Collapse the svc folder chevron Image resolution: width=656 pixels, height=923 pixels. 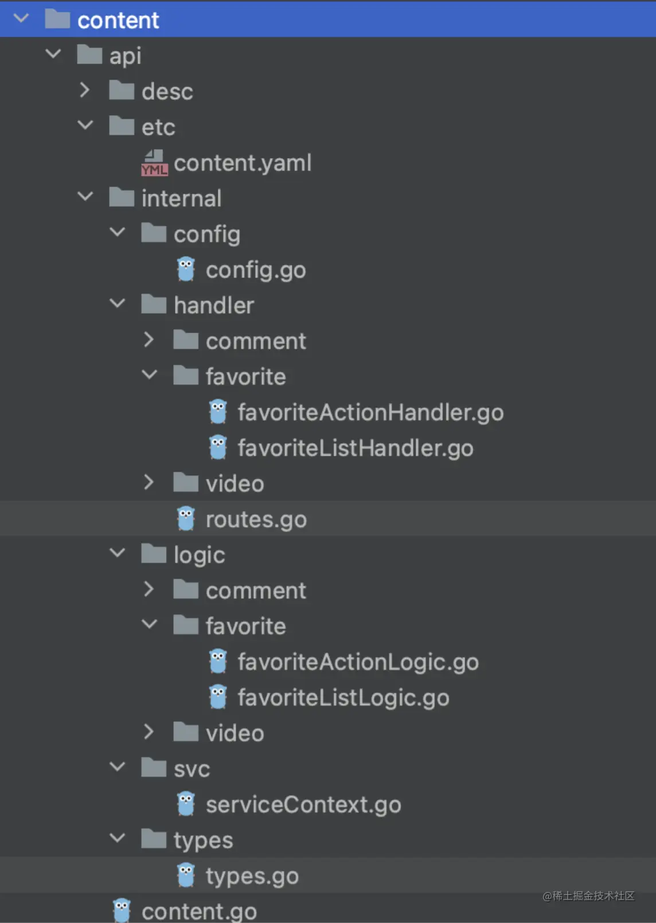tap(117, 767)
